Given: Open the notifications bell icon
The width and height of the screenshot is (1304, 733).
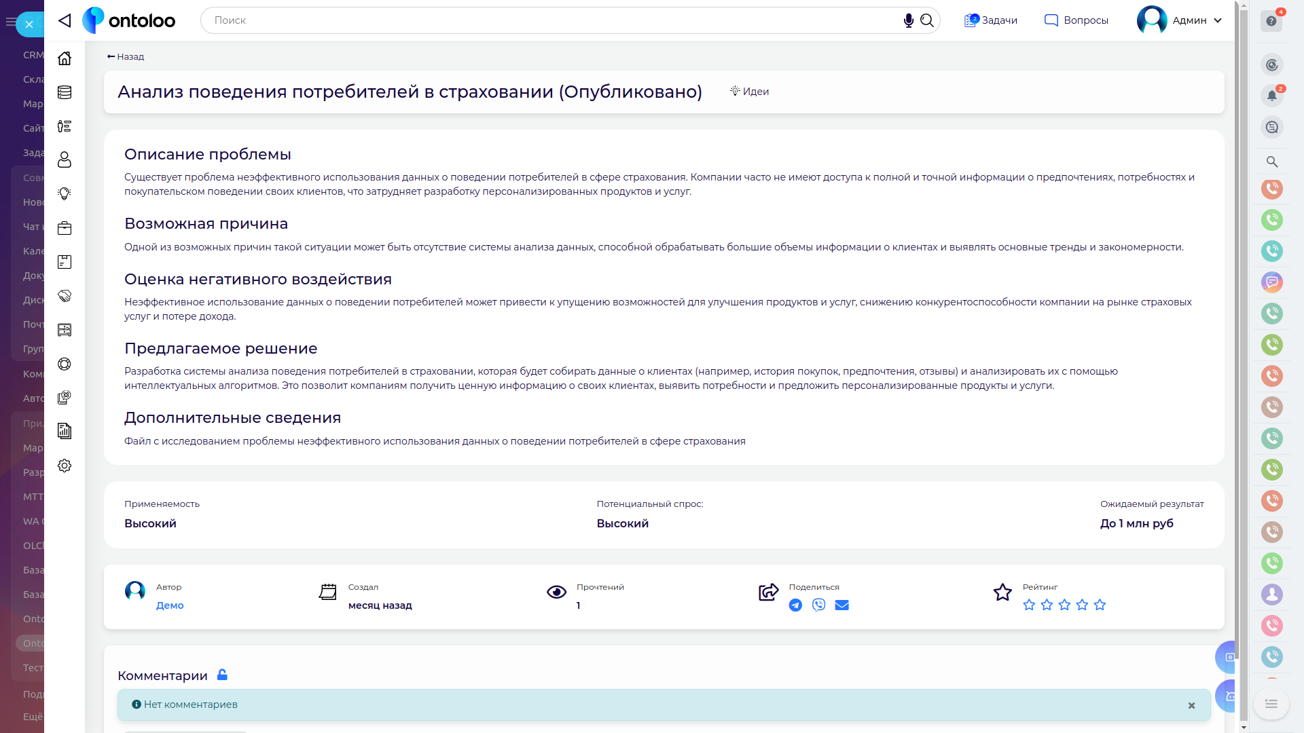Looking at the screenshot, I should pyautogui.click(x=1271, y=96).
